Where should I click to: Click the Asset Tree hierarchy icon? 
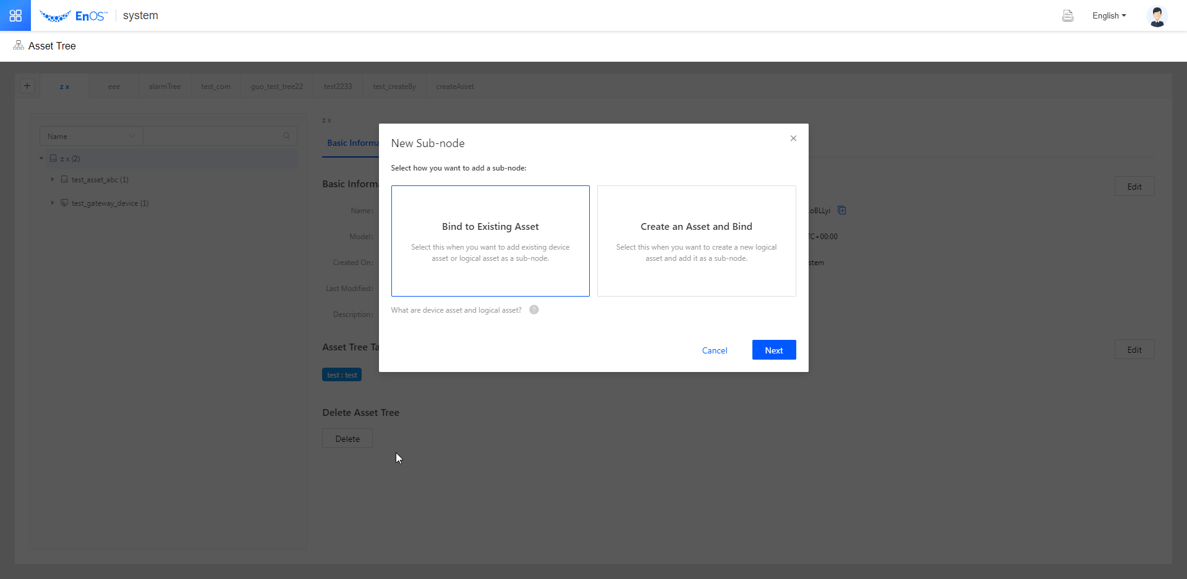pyautogui.click(x=19, y=46)
